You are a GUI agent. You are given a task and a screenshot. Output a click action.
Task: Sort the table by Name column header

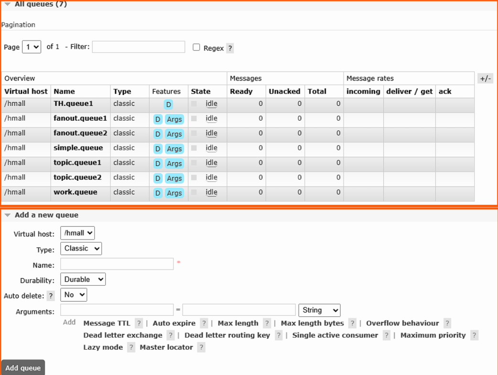click(x=64, y=92)
